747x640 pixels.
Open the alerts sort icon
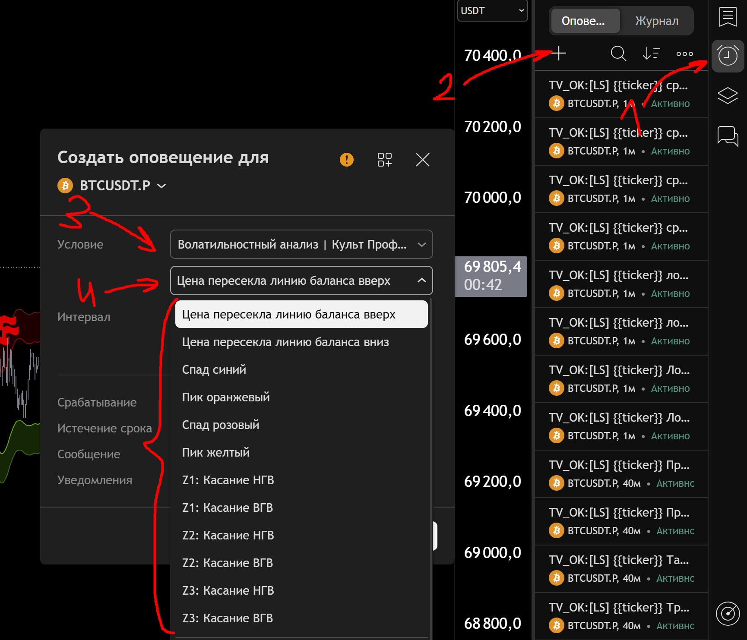click(x=651, y=54)
